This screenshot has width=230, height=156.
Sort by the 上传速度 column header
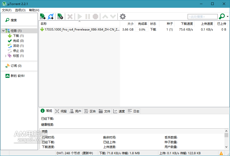tap(204, 24)
